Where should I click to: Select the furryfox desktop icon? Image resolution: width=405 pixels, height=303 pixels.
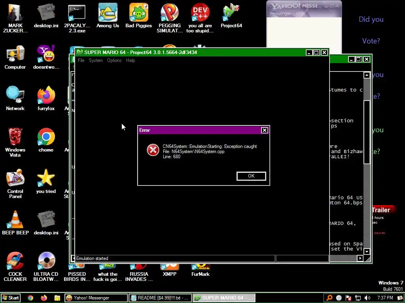pos(46,98)
